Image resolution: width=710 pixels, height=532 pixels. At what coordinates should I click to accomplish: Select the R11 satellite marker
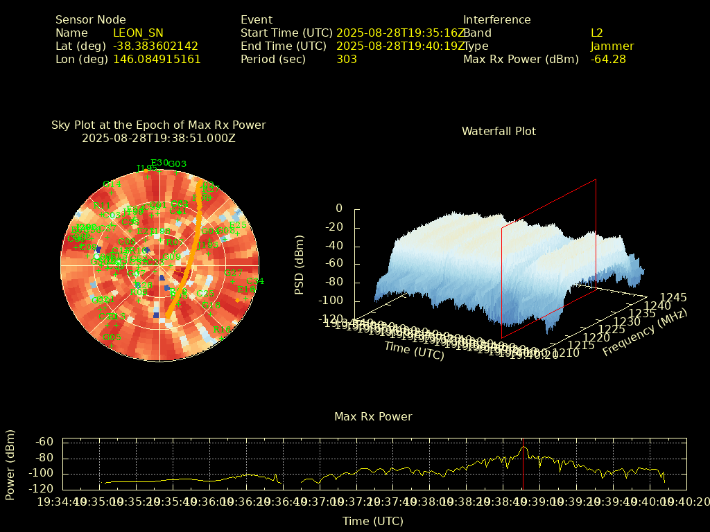(102, 206)
